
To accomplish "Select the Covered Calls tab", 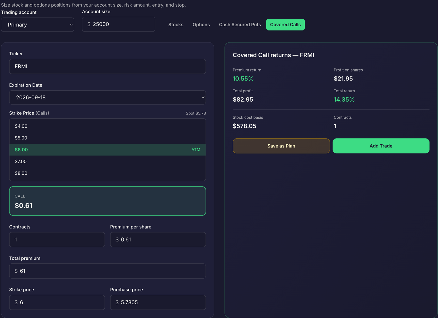I will [x=285, y=25].
